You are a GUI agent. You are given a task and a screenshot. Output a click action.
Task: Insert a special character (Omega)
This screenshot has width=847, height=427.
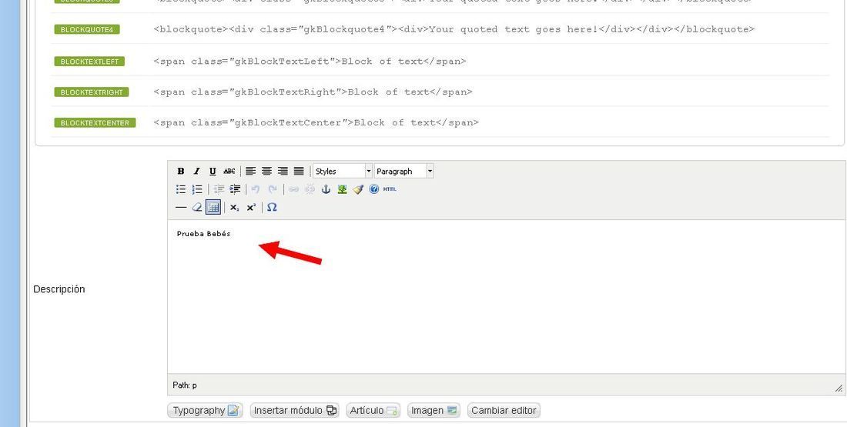[272, 207]
